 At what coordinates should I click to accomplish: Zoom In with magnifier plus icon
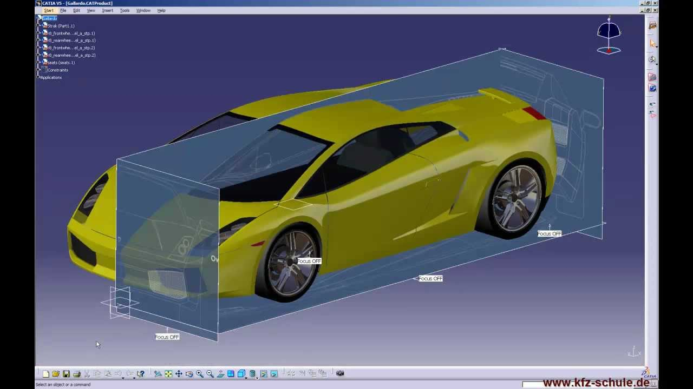199,373
